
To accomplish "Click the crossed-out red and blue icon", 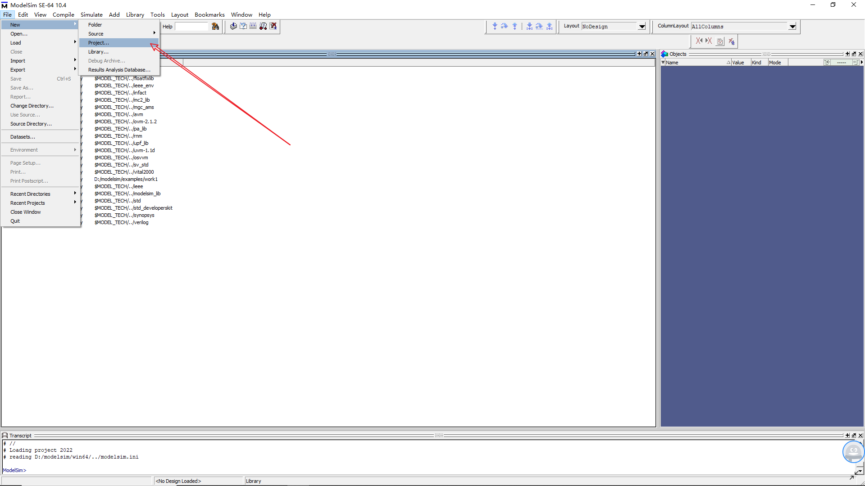I will click(732, 41).
